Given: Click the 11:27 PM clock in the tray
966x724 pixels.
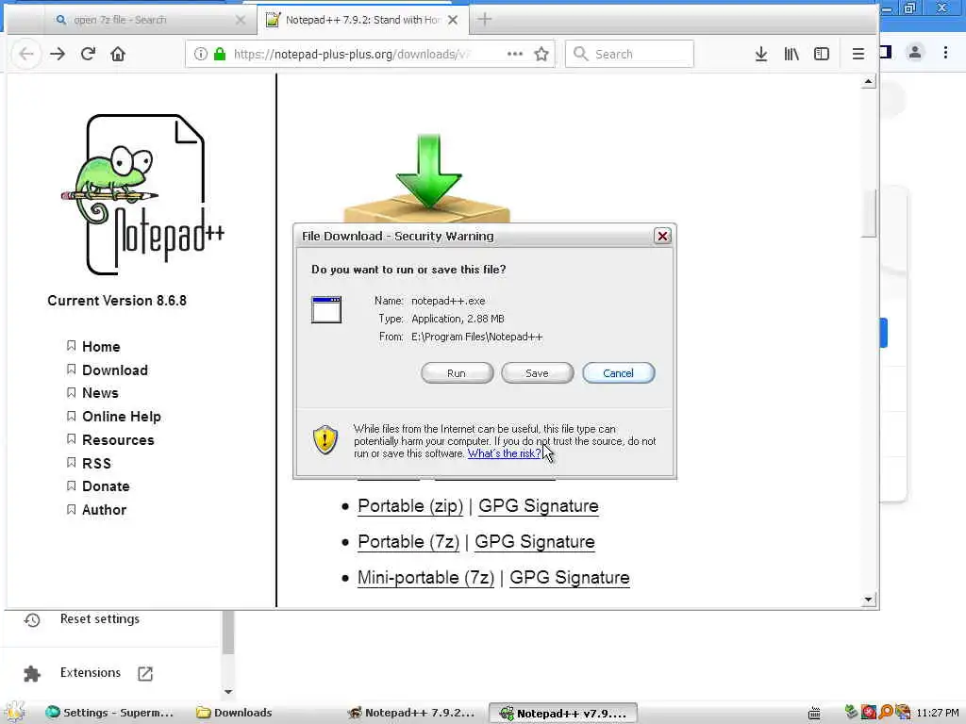Looking at the screenshot, I should click(937, 713).
